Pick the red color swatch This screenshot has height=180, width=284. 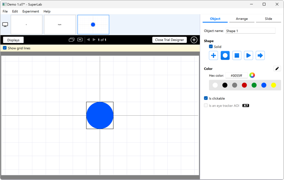pyautogui.click(x=244, y=85)
